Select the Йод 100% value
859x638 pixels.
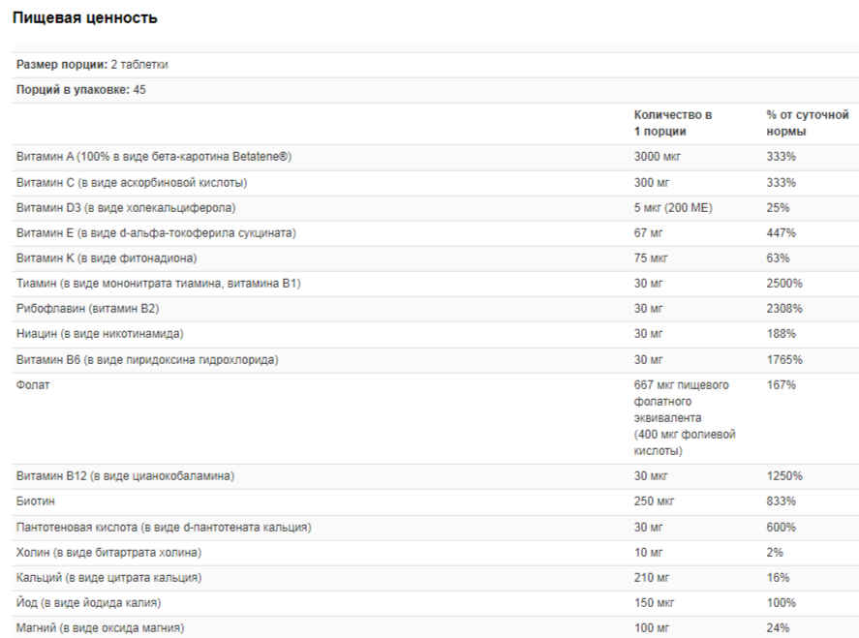781,603
